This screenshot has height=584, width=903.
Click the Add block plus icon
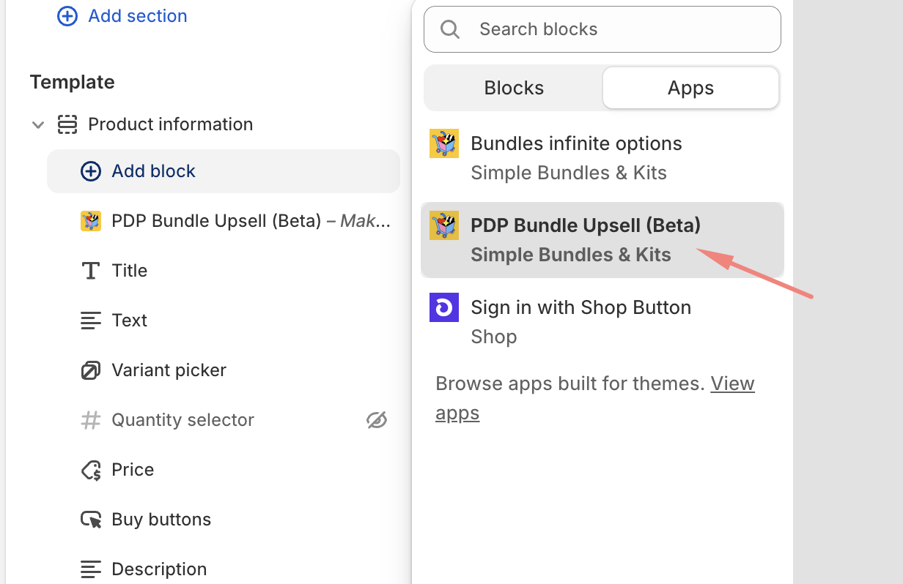91,171
